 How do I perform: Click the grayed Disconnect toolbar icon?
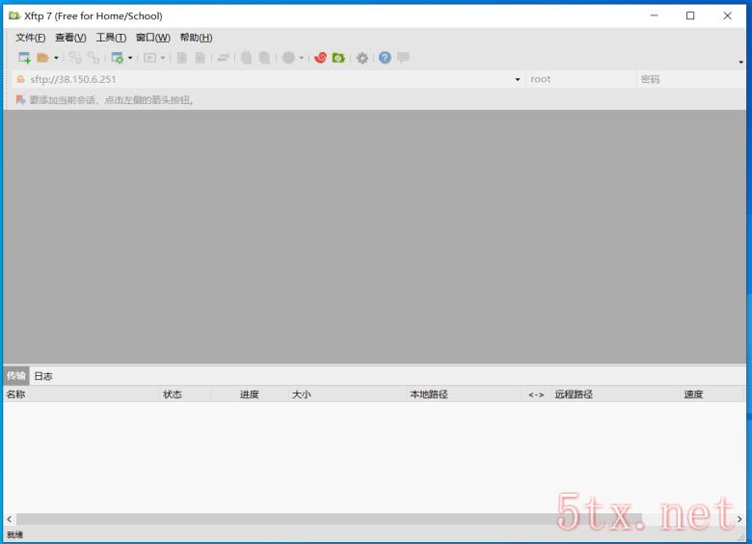(94, 58)
